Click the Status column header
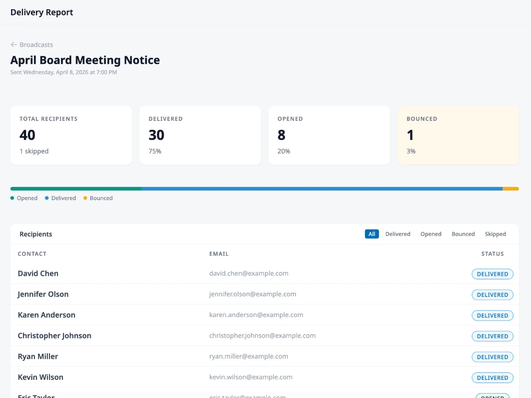The image size is (531, 398). pos(493,254)
